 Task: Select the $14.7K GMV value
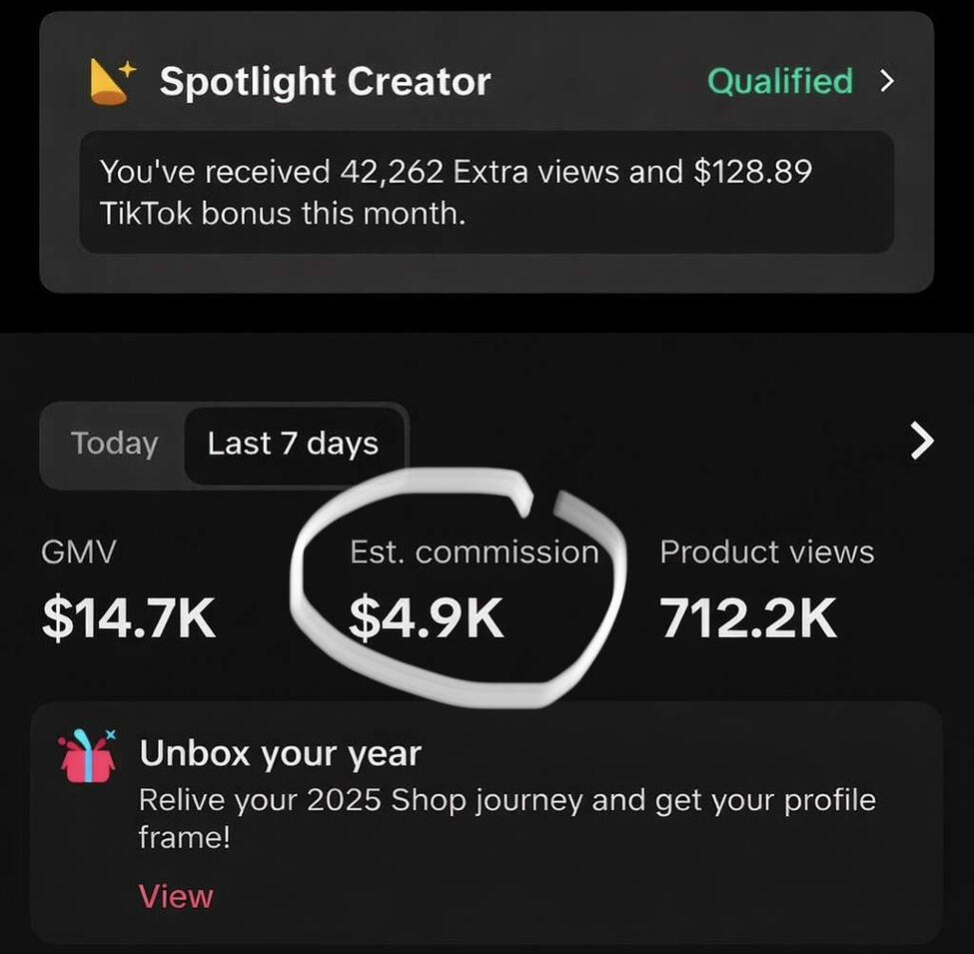(x=128, y=618)
